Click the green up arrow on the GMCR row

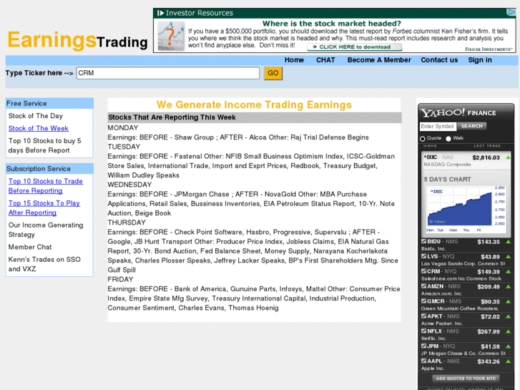tap(508, 301)
